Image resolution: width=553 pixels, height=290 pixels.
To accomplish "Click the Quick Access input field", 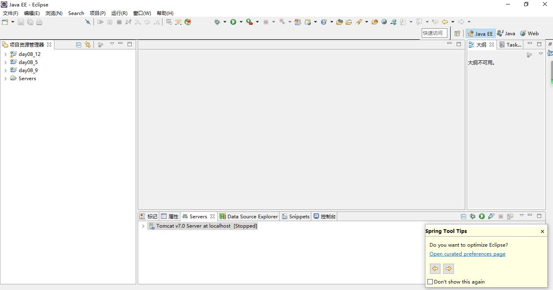I will click(x=434, y=33).
